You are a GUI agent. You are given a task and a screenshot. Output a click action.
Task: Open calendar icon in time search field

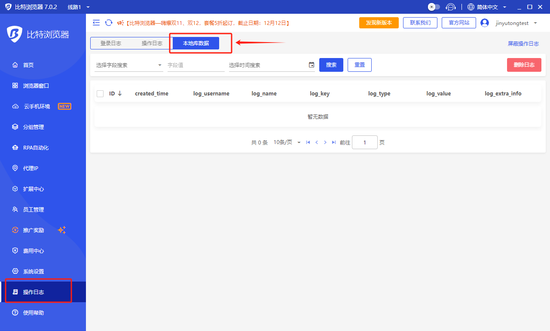click(312, 65)
